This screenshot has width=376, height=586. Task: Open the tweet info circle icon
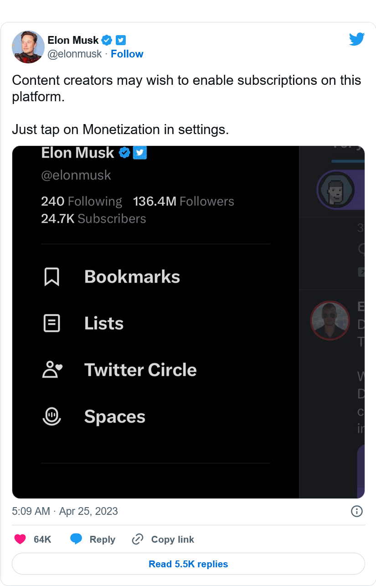(x=356, y=511)
